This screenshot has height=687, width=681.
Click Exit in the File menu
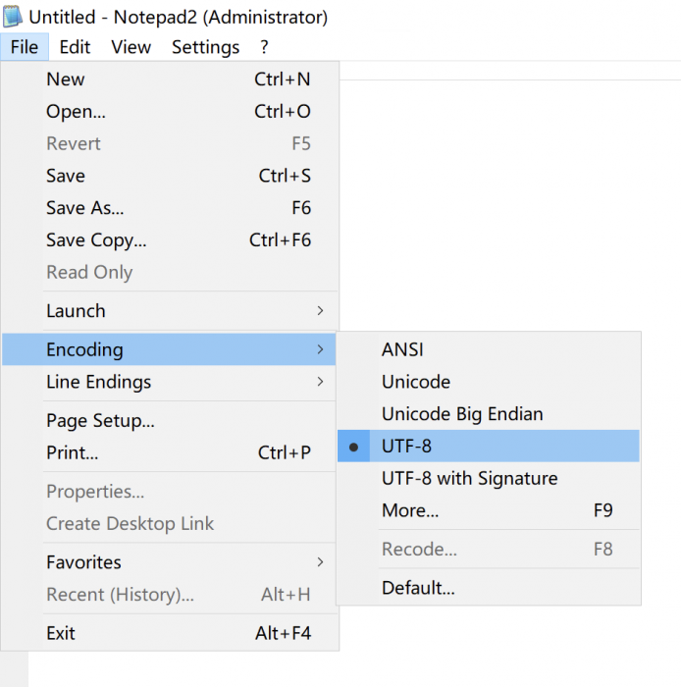pyautogui.click(x=170, y=633)
